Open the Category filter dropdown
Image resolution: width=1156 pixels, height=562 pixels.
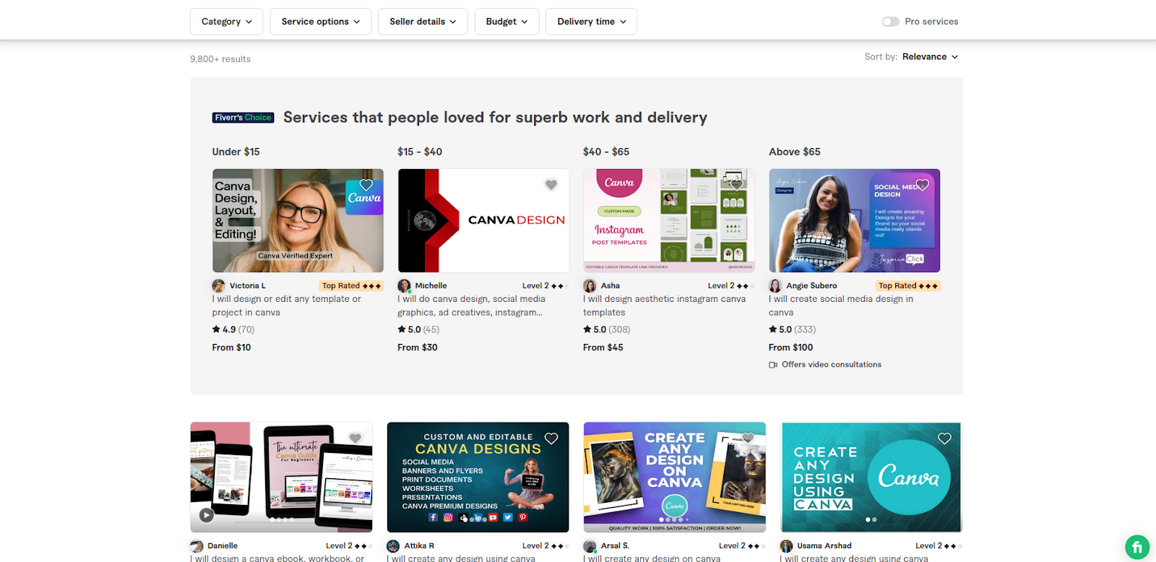227,22
